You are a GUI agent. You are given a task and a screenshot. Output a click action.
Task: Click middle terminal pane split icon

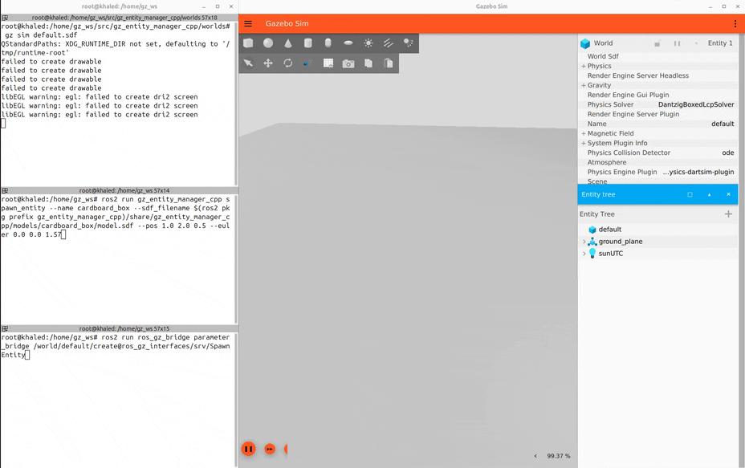pos(5,190)
